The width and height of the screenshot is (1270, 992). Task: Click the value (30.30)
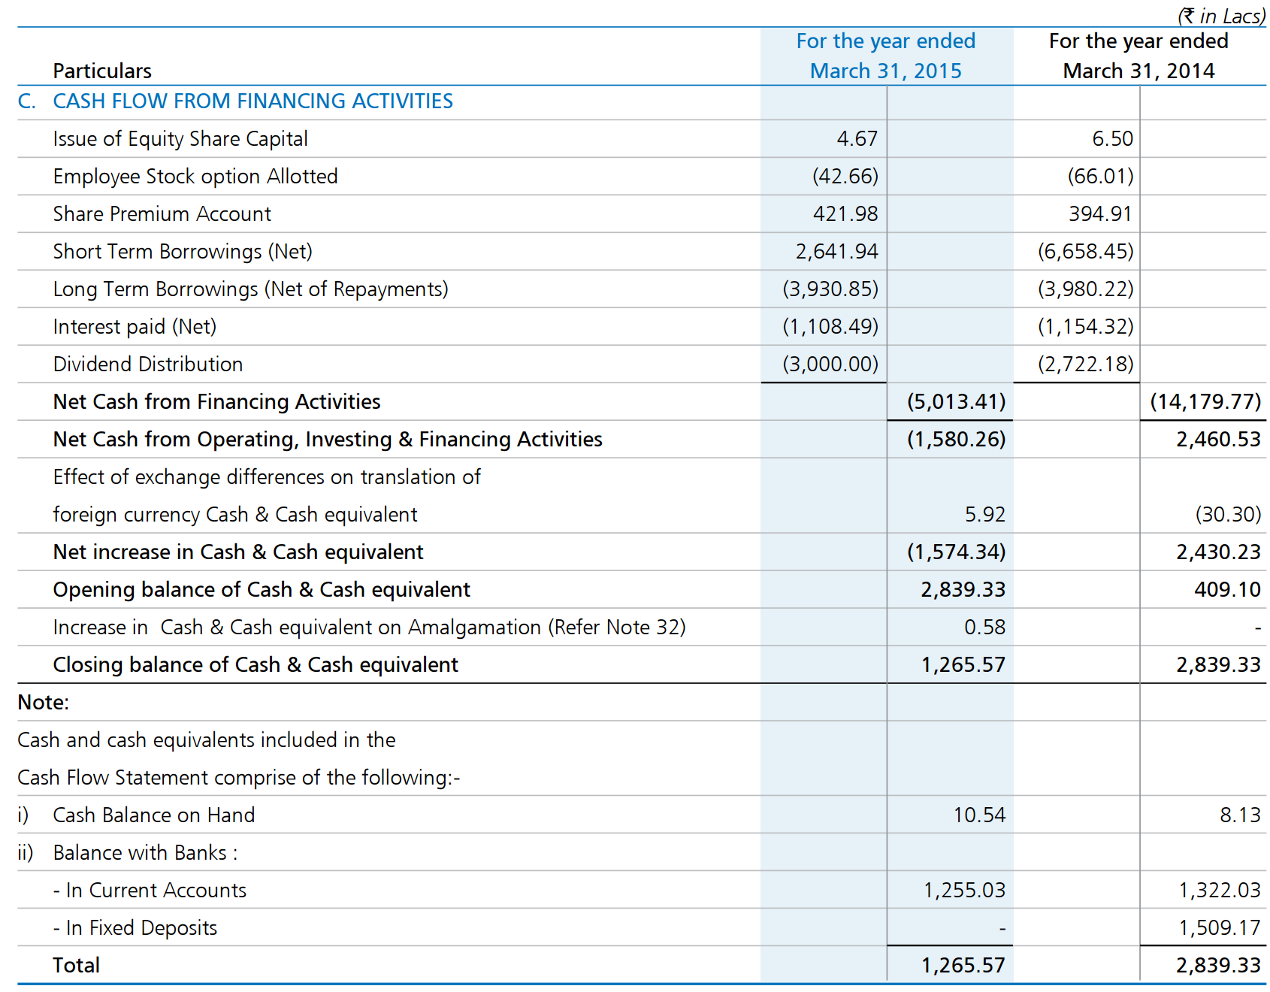pyautogui.click(x=1228, y=514)
